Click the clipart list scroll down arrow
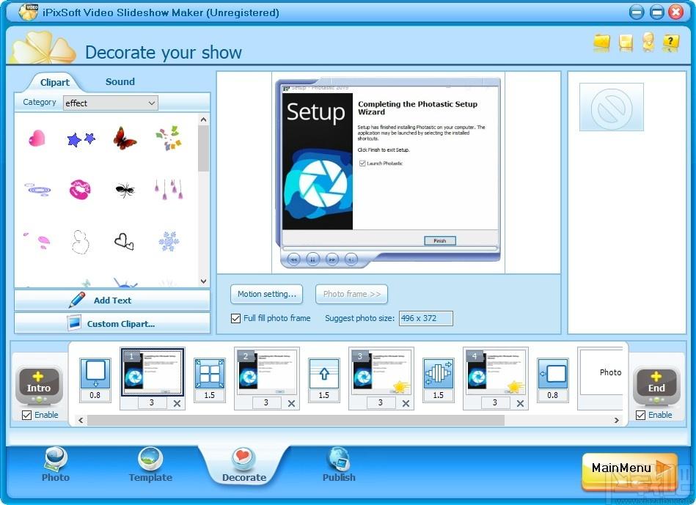The image size is (696, 505). coord(203,281)
